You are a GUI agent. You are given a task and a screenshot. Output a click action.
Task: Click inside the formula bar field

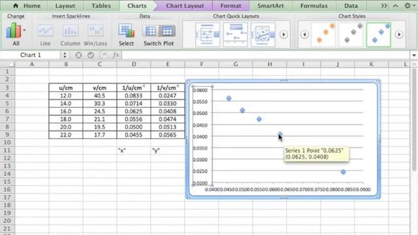click(x=265, y=55)
